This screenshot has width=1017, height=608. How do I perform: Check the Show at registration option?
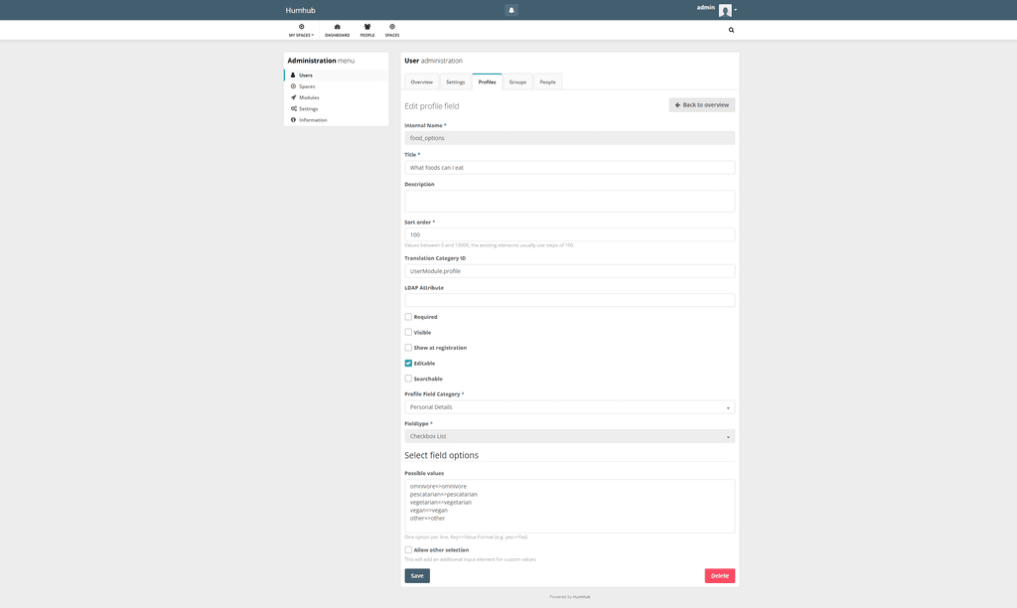(x=407, y=347)
